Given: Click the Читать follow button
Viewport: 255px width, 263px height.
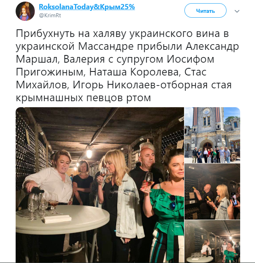Looking at the screenshot, I should (205, 11).
